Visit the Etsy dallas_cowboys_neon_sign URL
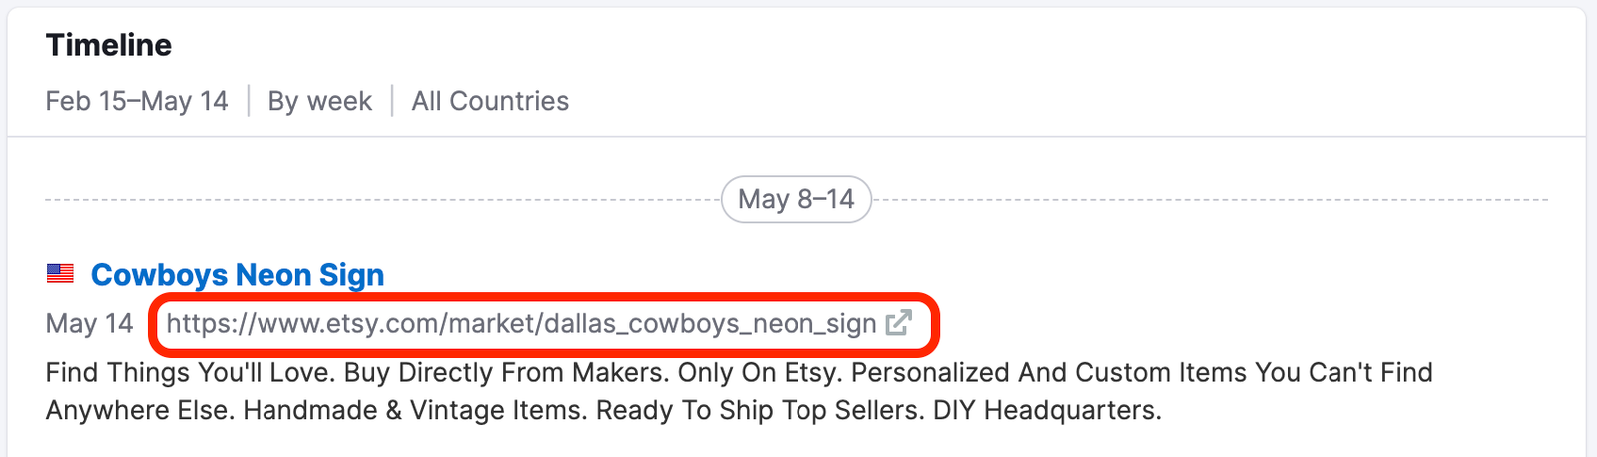 [x=521, y=324]
